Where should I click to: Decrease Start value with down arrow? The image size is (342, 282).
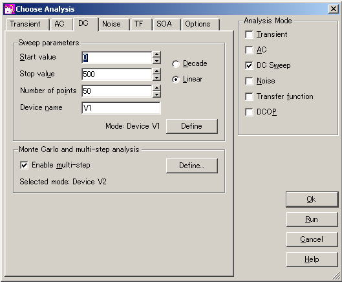[x=156, y=61]
